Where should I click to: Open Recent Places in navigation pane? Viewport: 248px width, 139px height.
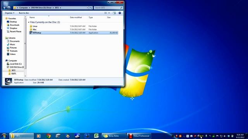[x=15, y=32]
